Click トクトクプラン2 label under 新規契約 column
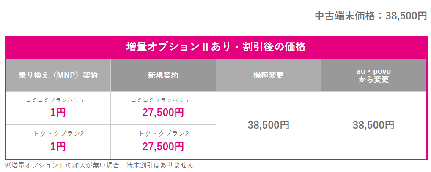The width and height of the screenshot is (431, 172). point(163,134)
